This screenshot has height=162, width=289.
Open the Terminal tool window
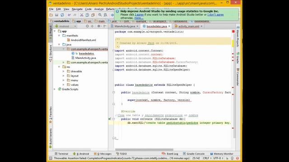tap(61, 154)
